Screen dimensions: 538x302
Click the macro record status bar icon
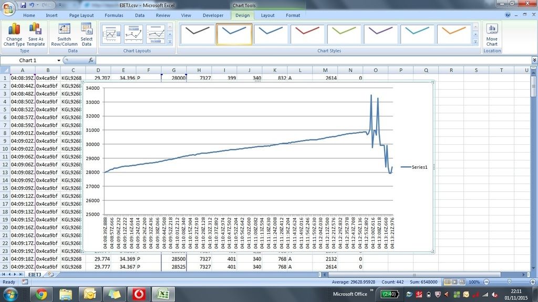click(25, 282)
